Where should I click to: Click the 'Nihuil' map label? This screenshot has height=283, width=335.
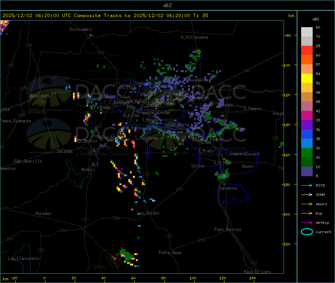(88, 170)
